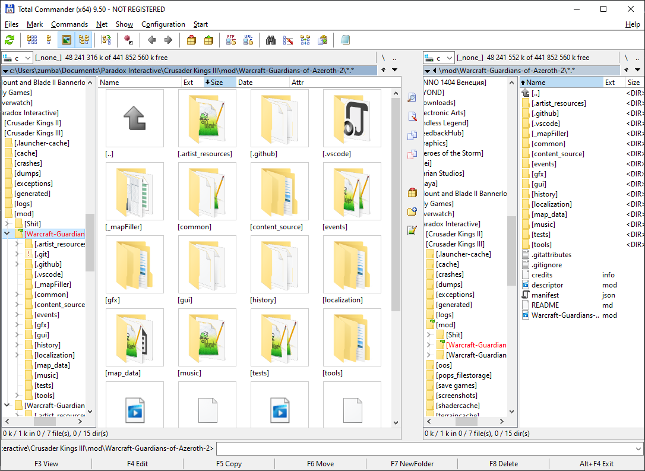This screenshot has width=645, height=471.
Task: Expand [.git] node in left tree
Action: point(17,254)
